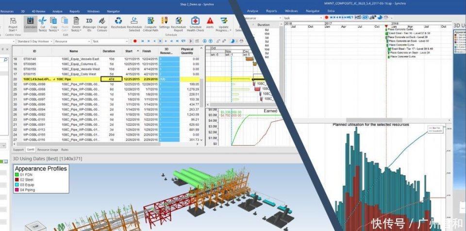This screenshot has height=231, width=466.
Task: Click the Update Progress icon
Action: 224,21
